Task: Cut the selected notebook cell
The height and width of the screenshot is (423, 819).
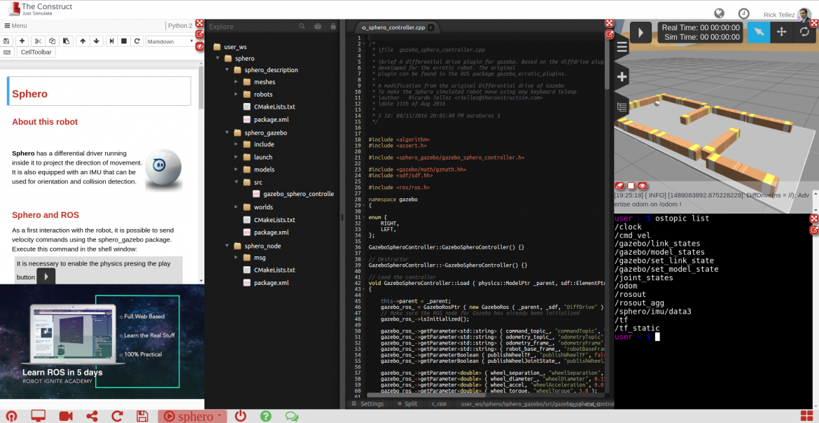Action: coord(38,41)
